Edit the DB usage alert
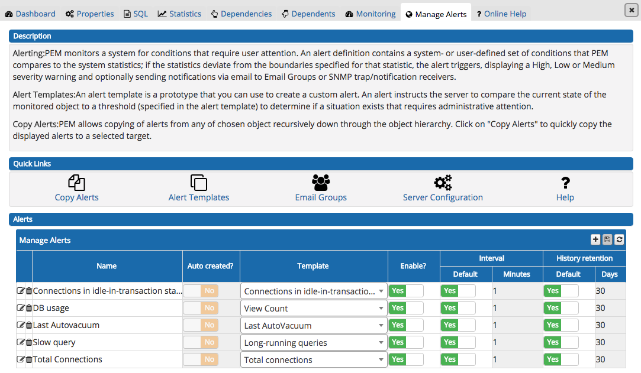This screenshot has width=641, height=373. point(21,308)
